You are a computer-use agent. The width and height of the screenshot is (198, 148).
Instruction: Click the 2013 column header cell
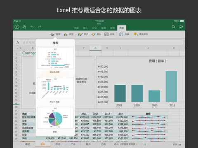pyautogui.click(x=107, y=113)
